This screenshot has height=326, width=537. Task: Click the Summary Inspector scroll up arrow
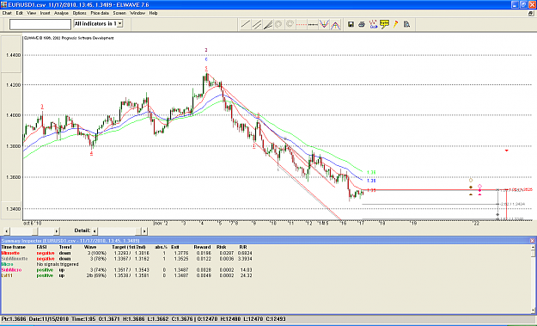click(533, 247)
